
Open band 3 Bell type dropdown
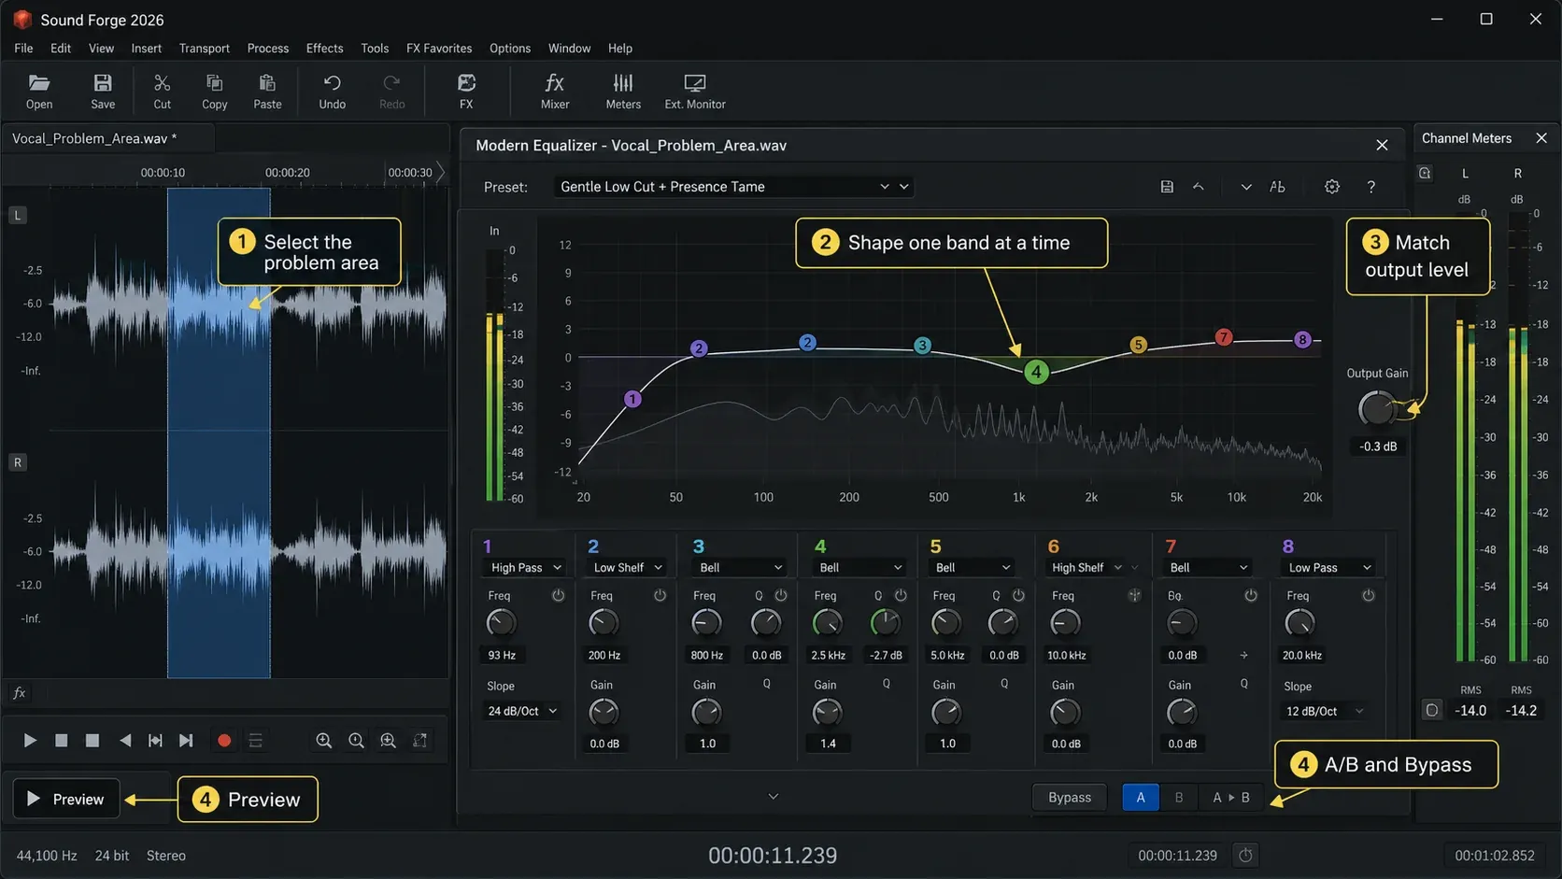click(739, 568)
